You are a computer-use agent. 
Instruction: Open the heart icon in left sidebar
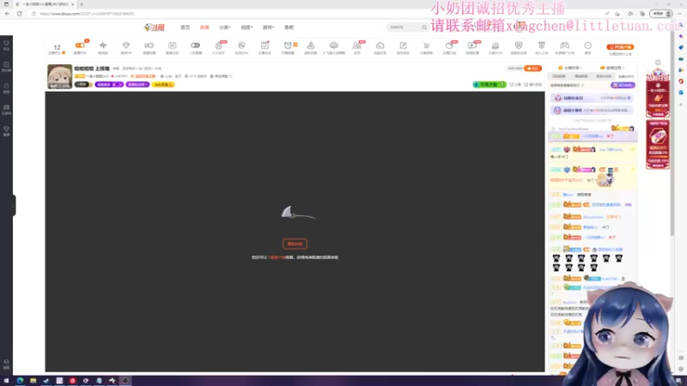[6, 45]
